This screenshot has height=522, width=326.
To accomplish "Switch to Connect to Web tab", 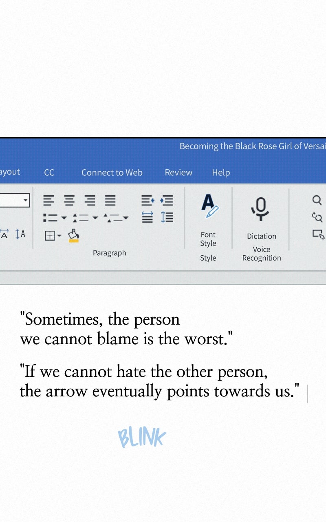I will coord(112,173).
